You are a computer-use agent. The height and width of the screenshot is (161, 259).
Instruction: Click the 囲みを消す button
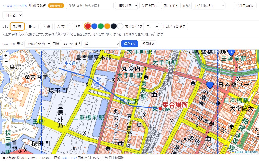click(x=171, y=6)
